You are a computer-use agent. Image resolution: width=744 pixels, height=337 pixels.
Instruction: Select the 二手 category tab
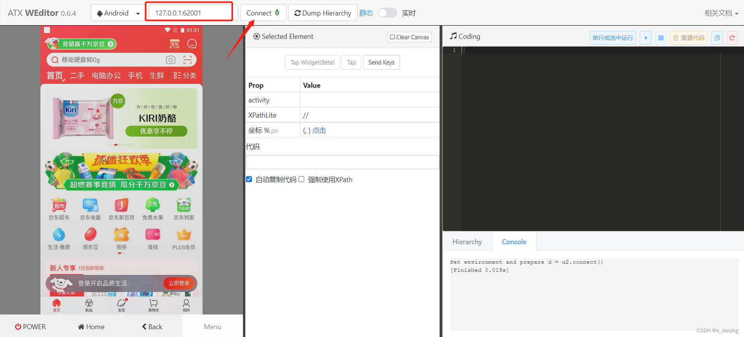pyautogui.click(x=77, y=75)
